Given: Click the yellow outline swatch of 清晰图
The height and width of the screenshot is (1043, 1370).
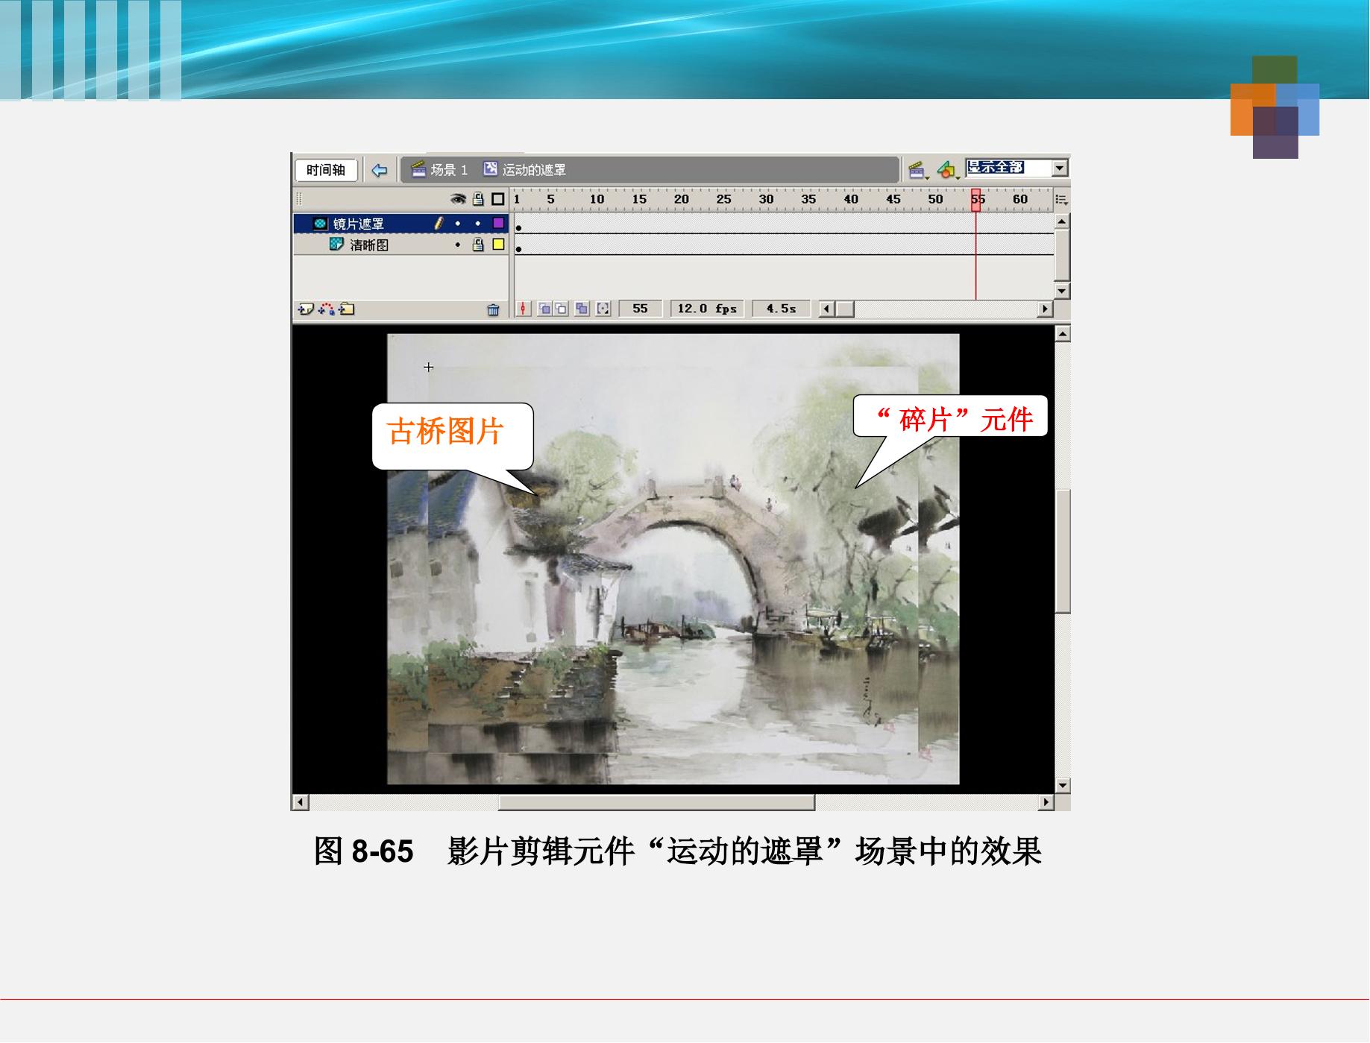Looking at the screenshot, I should pyautogui.click(x=498, y=245).
